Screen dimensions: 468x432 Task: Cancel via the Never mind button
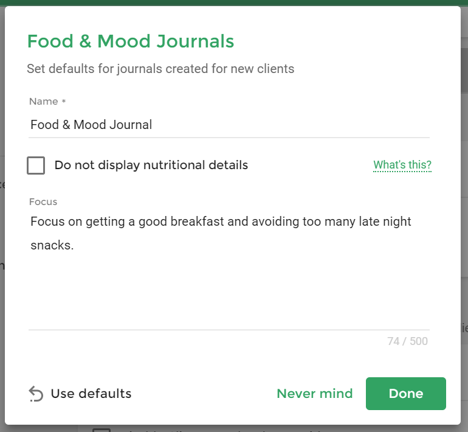coord(315,394)
